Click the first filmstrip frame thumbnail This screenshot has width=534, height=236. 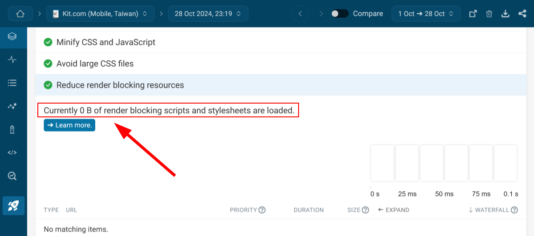pos(382,163)
